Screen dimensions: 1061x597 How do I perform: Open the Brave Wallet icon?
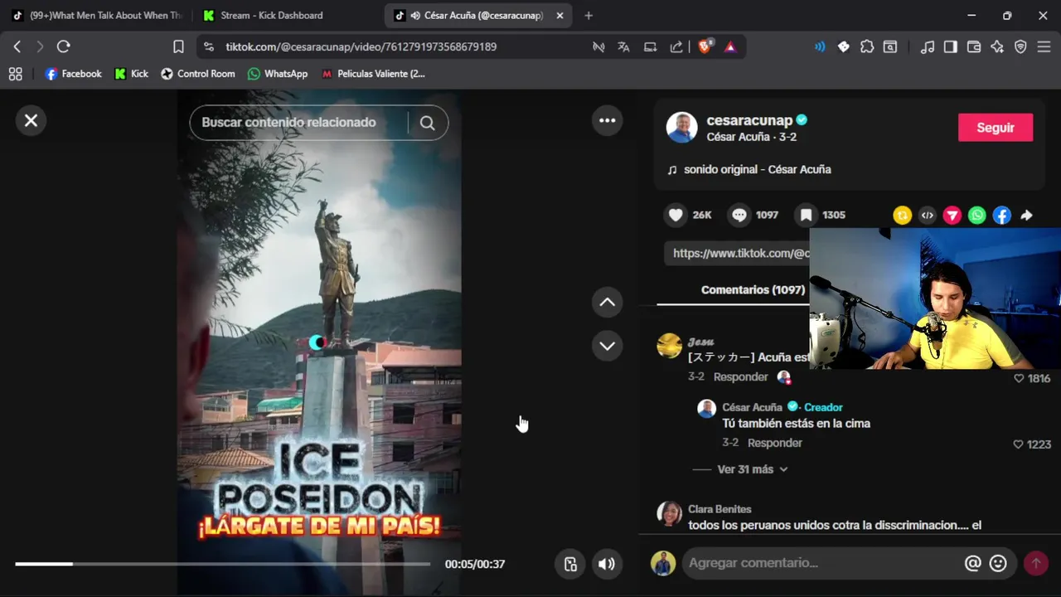point(974,46)
